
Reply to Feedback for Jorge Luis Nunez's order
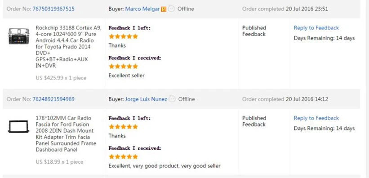point(316,118)
